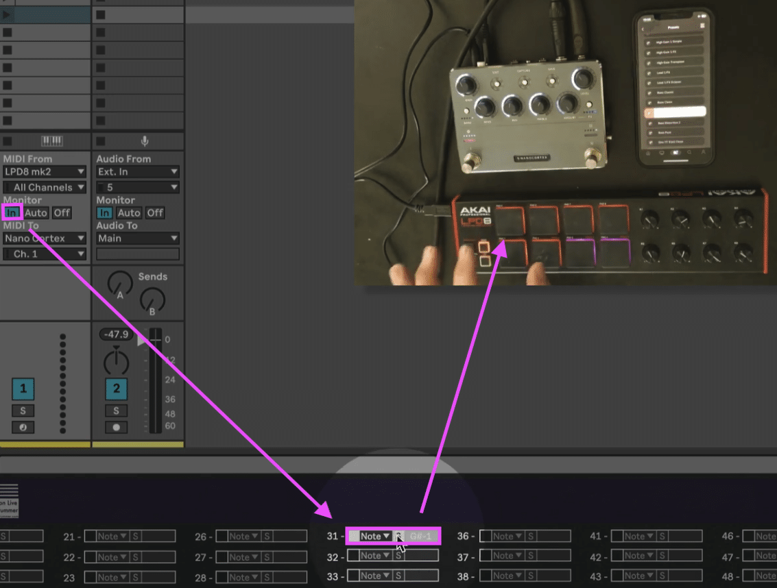Click the MIDI track piano keyboard icon
The image size is (777, 588).
pyautogui.click(x=51, y=141)
